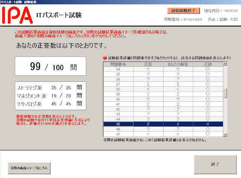
Task: Click the 氏名 試験 太郎 label
Action: [x=223, y=20]
